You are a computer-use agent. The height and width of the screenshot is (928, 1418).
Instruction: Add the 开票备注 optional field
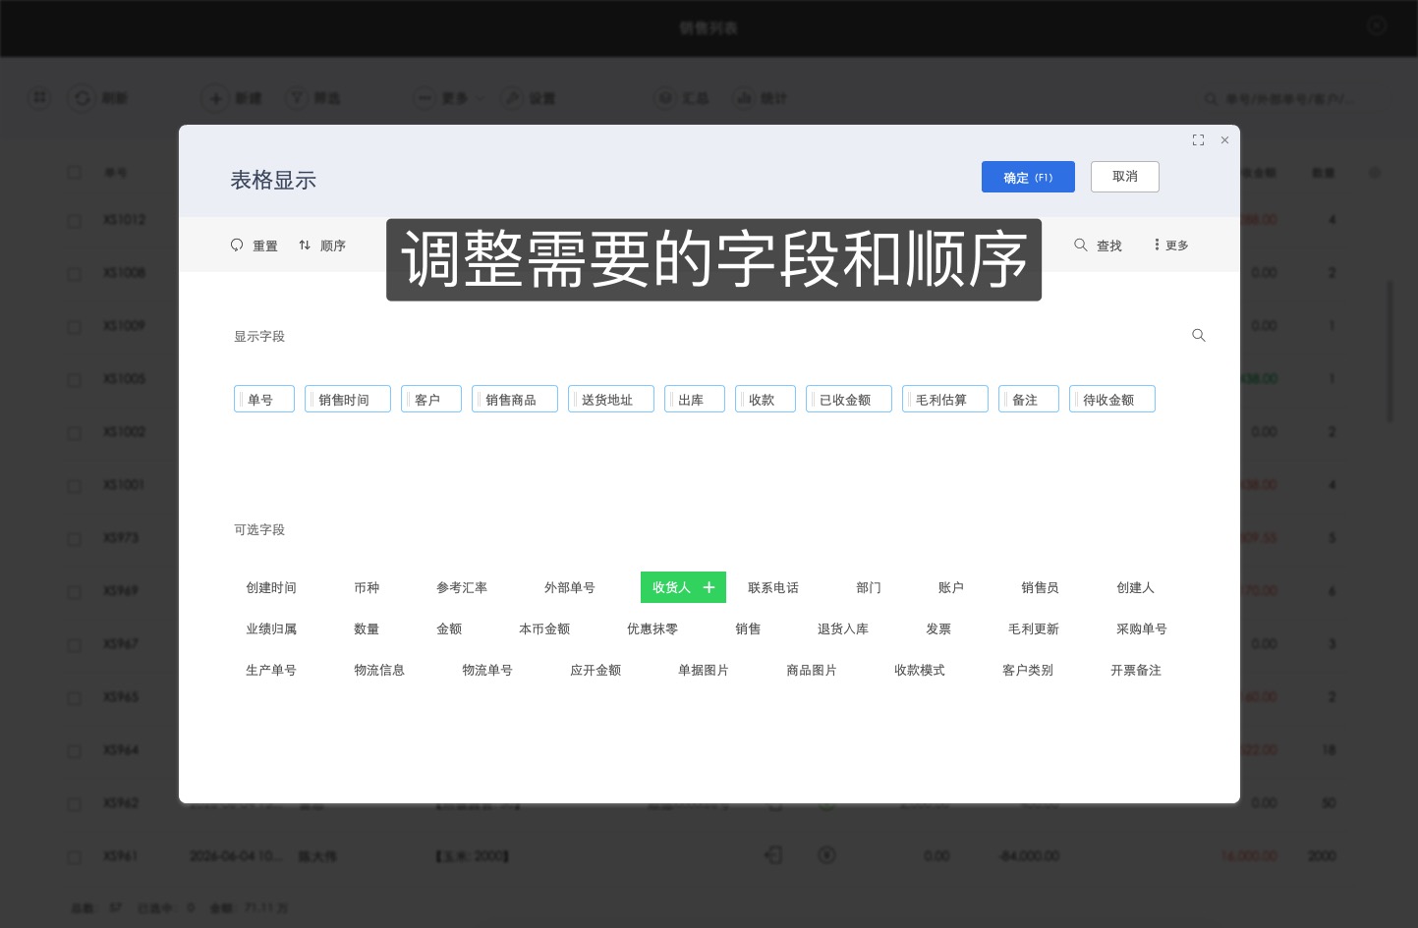[x=1136, y=670]
